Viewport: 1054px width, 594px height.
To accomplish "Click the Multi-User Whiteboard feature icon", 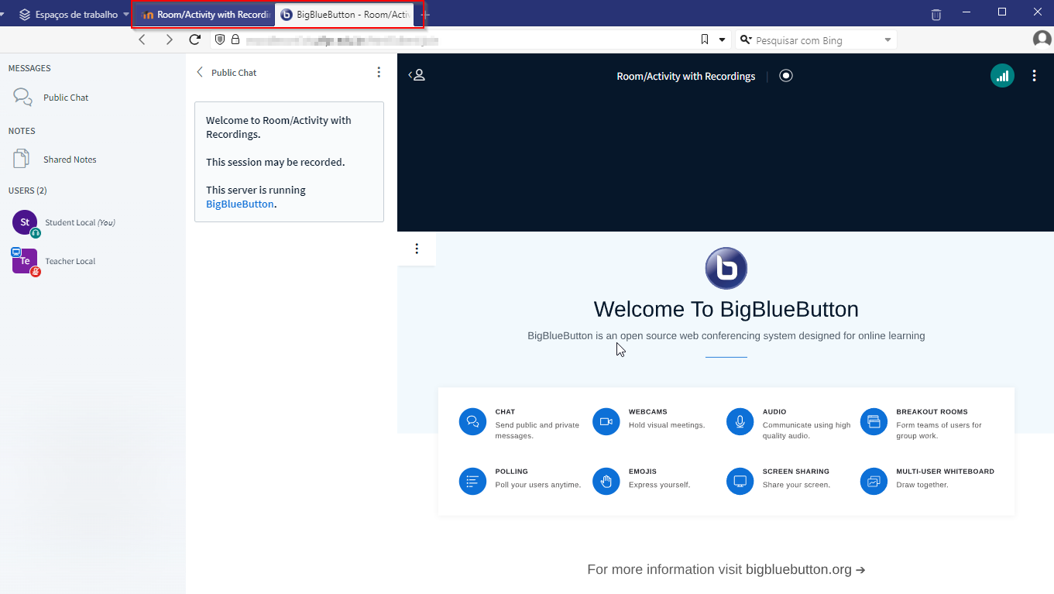I will [874, 481].
